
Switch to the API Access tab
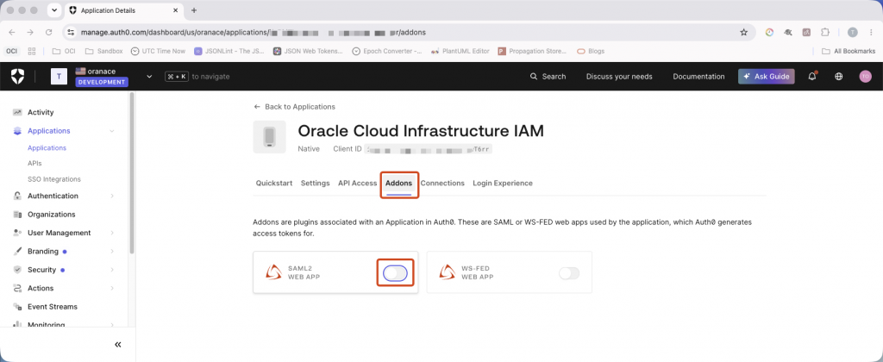click(x=358, y=183)
